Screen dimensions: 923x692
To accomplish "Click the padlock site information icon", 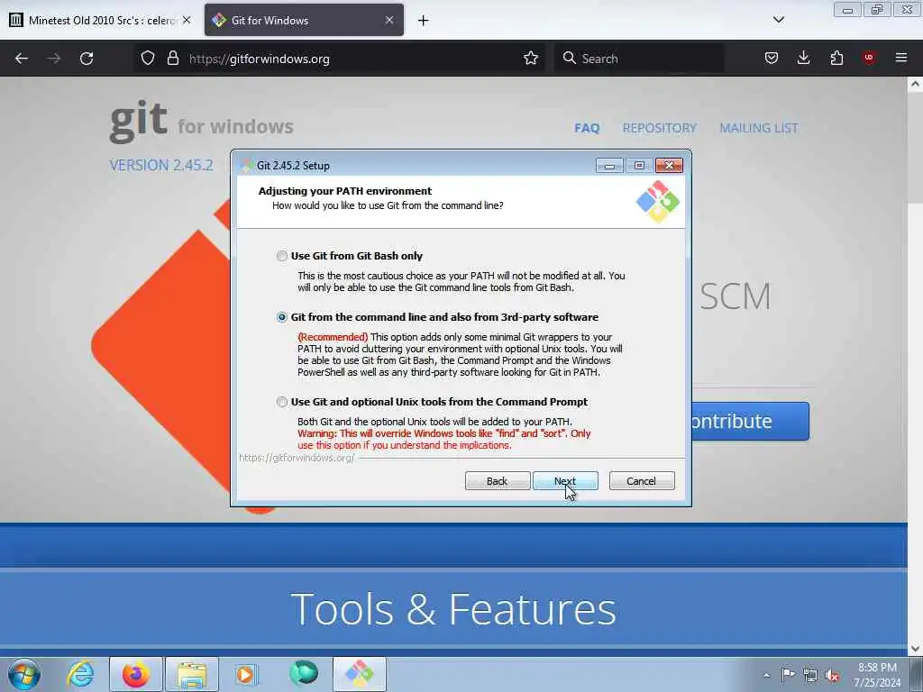I will 172,59.
